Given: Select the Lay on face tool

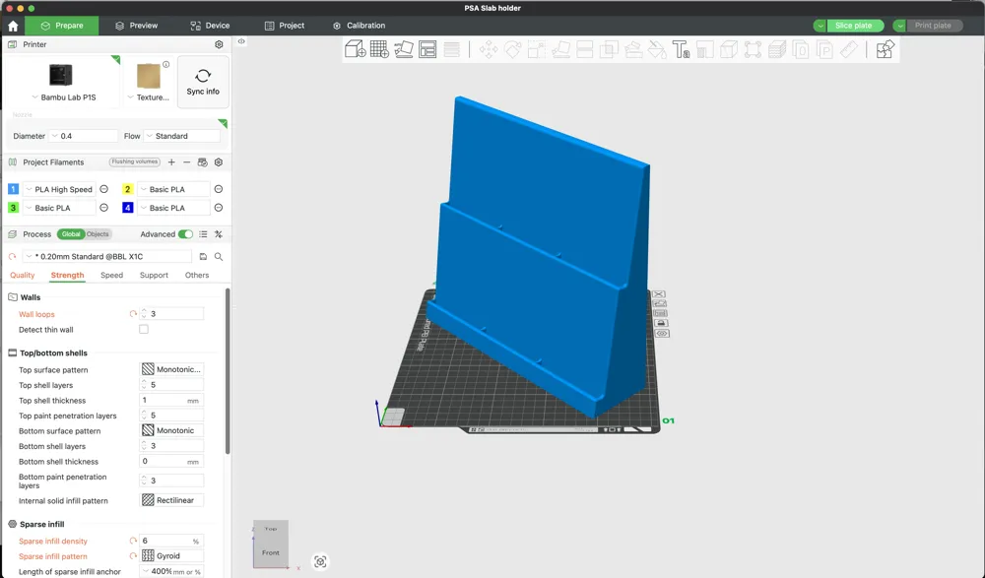Looking at the screenshot, I should point(560,49).
